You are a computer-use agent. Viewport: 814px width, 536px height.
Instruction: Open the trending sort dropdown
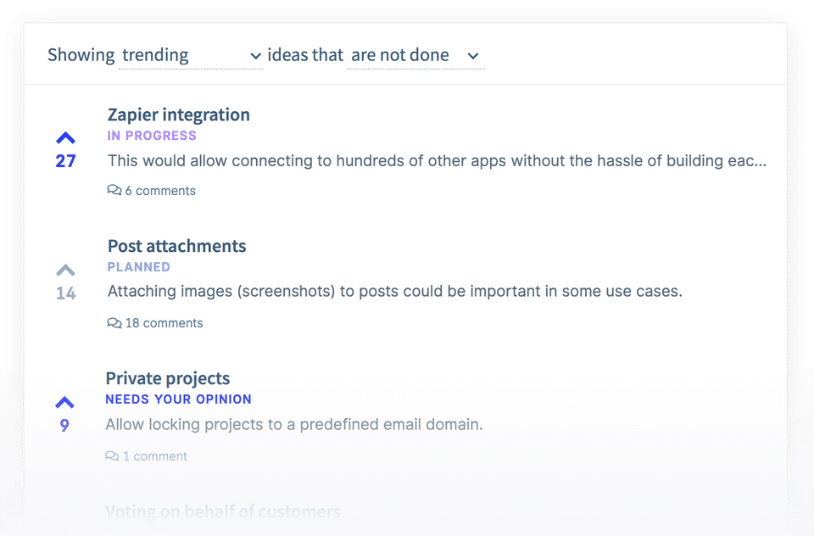point(190,55)
